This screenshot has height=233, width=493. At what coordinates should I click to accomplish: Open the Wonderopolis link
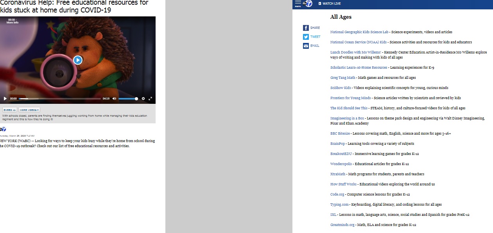click(341, 164)
